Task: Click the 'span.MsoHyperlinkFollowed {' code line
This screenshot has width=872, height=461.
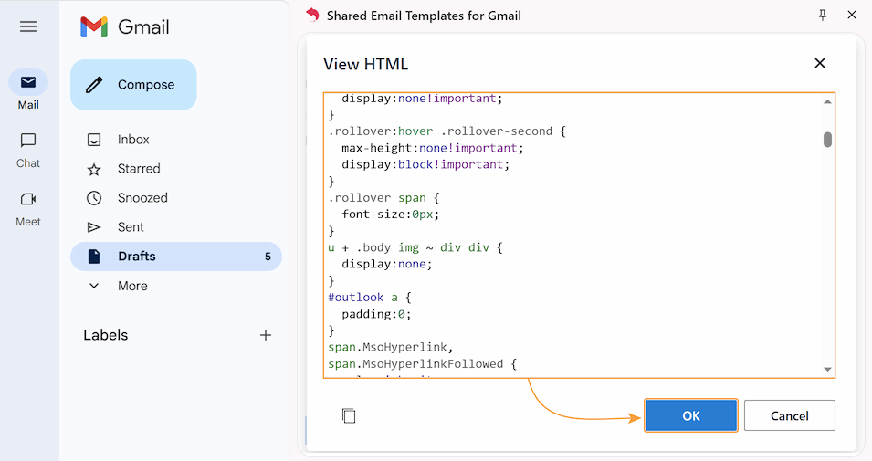Action: point(423,364)
